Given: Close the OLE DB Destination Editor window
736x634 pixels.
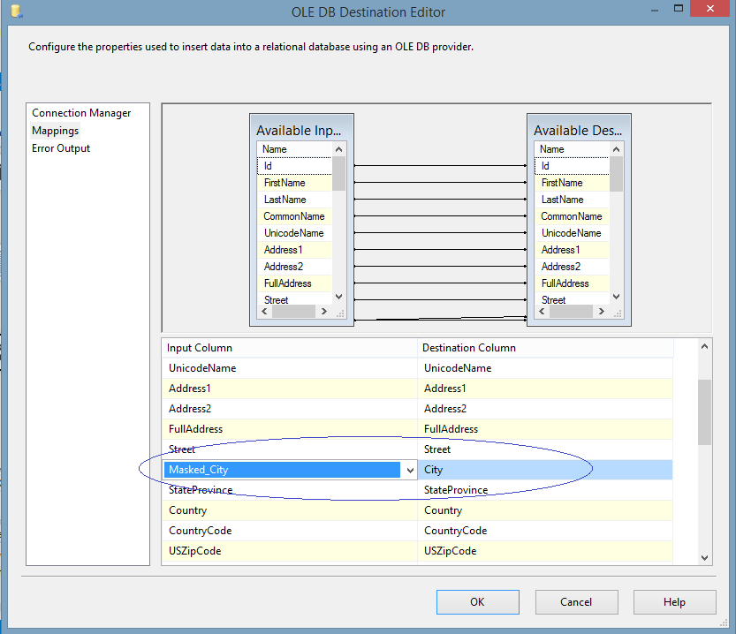Looking at the screenshot, I should (x=710, y=9).
